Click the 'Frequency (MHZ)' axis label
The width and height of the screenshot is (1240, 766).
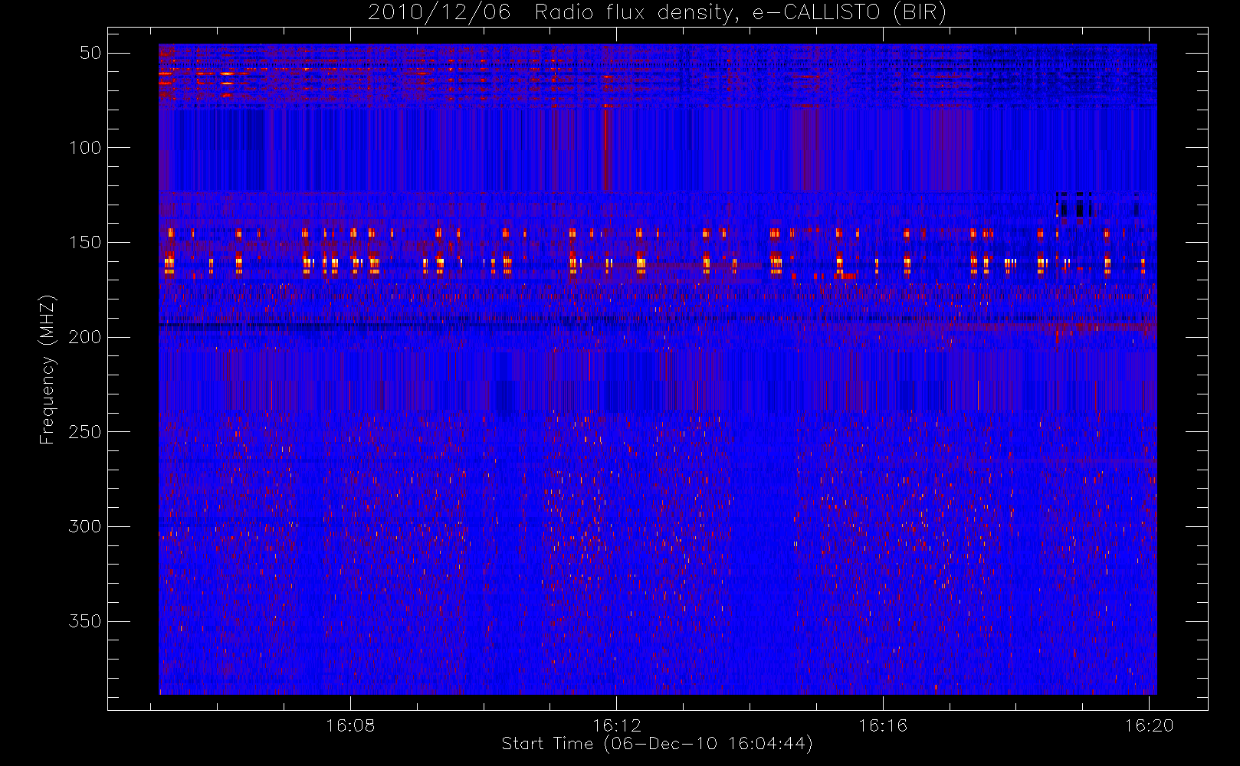(48, 369)
